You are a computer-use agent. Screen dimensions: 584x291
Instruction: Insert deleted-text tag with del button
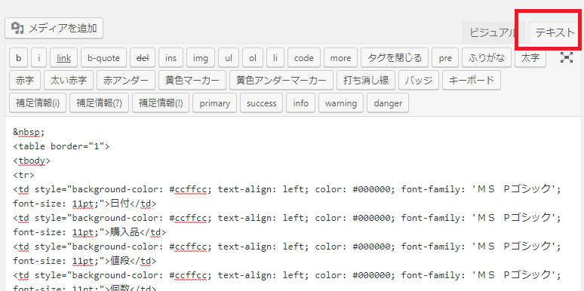coord(143,58)
